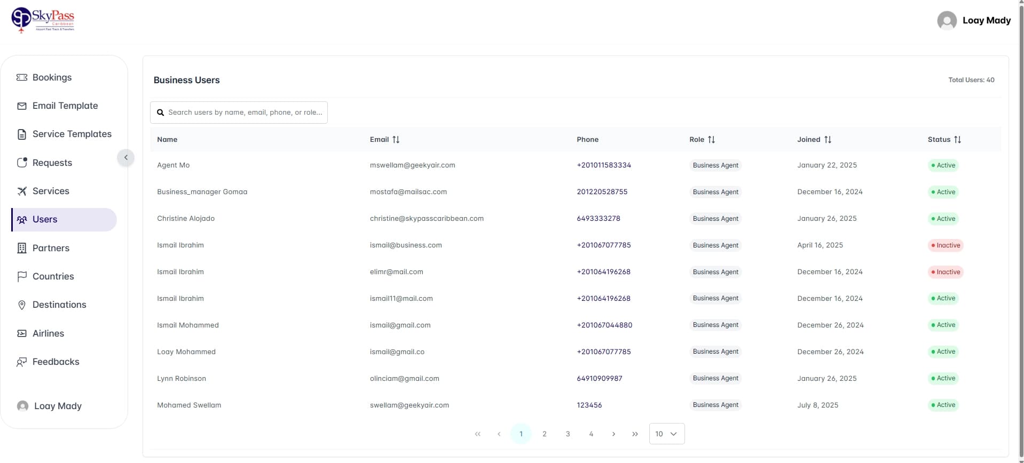Select Christine Alojado's row name
1024x463 pixels.
pyautogui.click(x=186, y=219)
